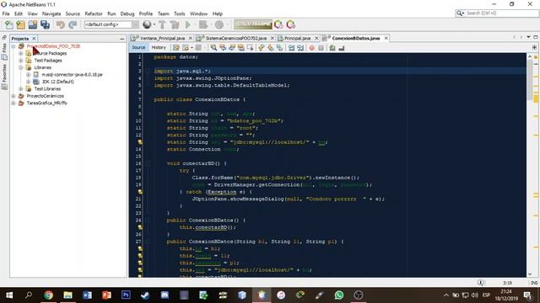Expand the Source Packages node
The height and width of the screenshot is (303, 540).
tap(20, 53)
